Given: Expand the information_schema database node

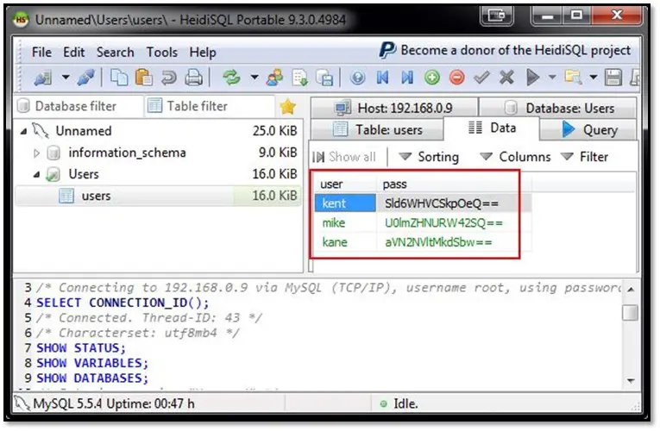Looking at the screenshot, I should click(x=36, y=153).
